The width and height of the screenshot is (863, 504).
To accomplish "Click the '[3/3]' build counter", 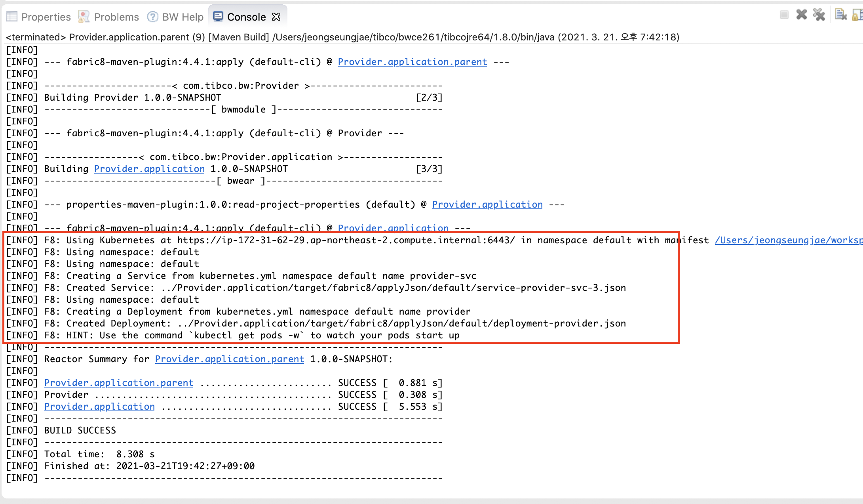I will pyautogui.click(x=429, y=169).
